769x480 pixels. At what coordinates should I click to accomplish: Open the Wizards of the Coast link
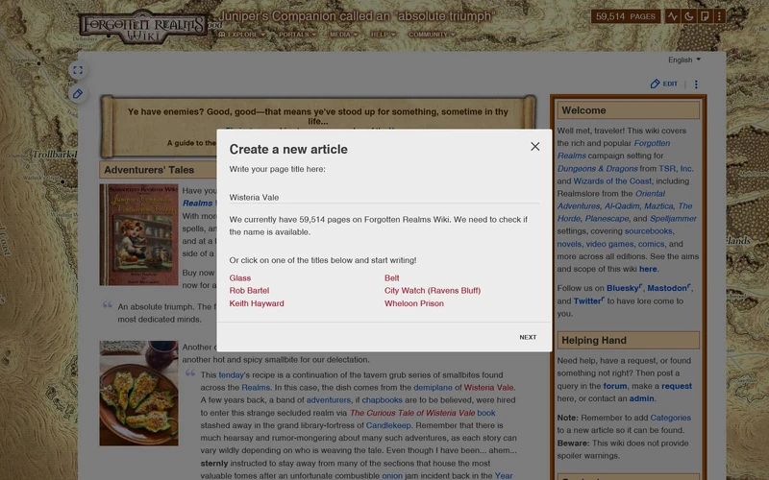tap(612, 180)
